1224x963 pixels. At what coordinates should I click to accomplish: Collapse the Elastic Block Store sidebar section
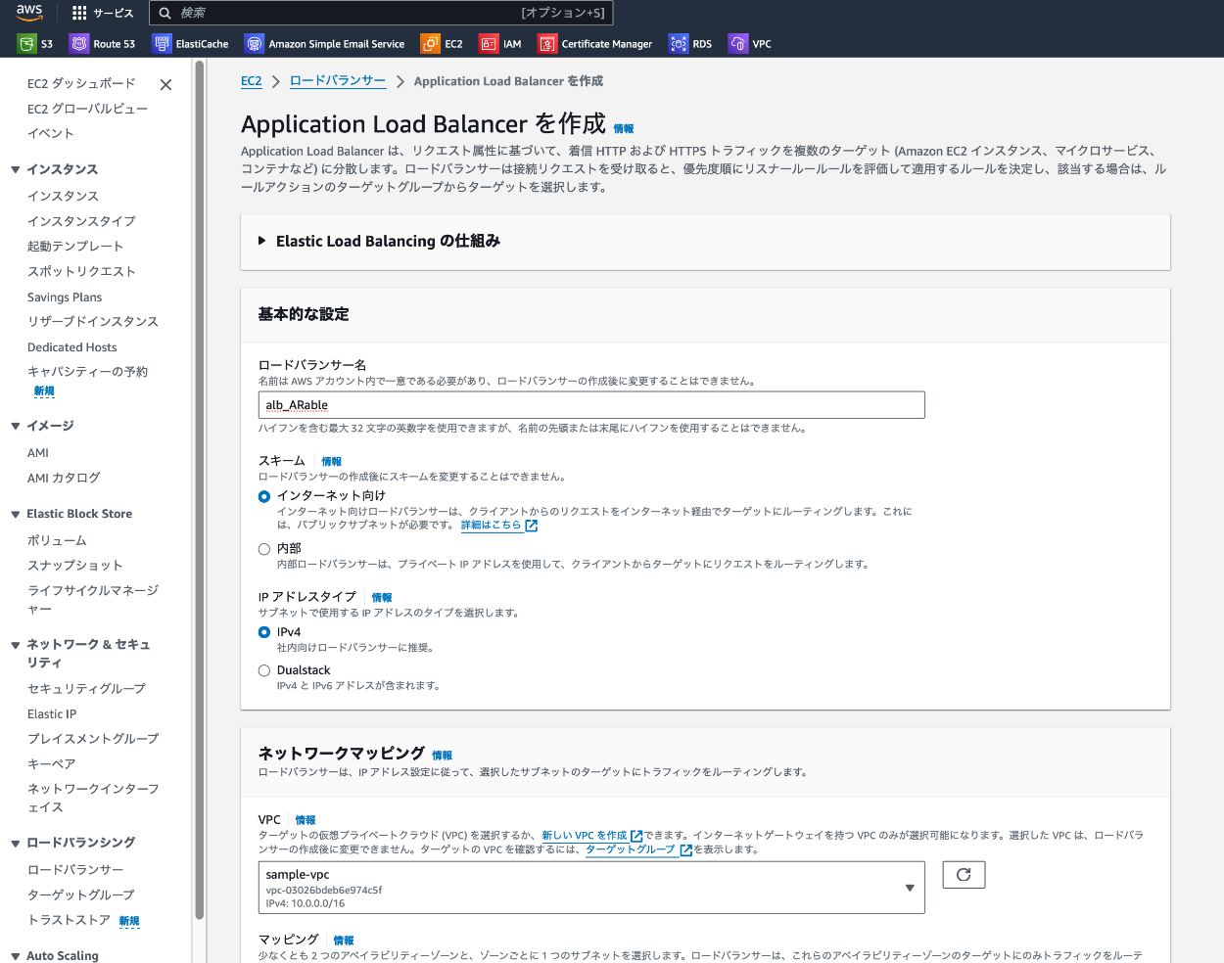(x=16, y=514)
